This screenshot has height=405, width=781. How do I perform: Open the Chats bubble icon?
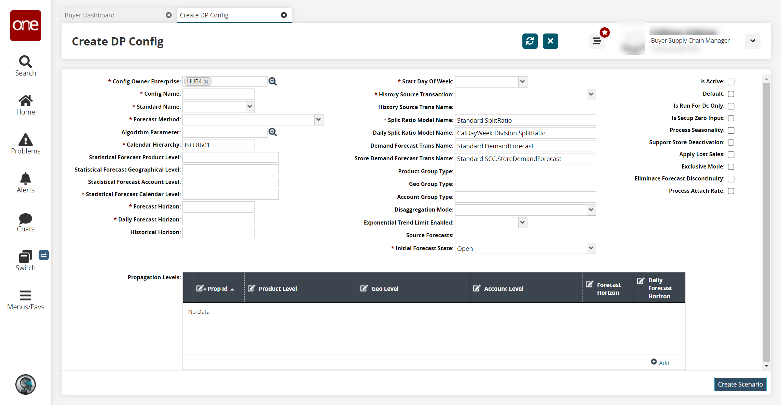(x=25, y=222)
